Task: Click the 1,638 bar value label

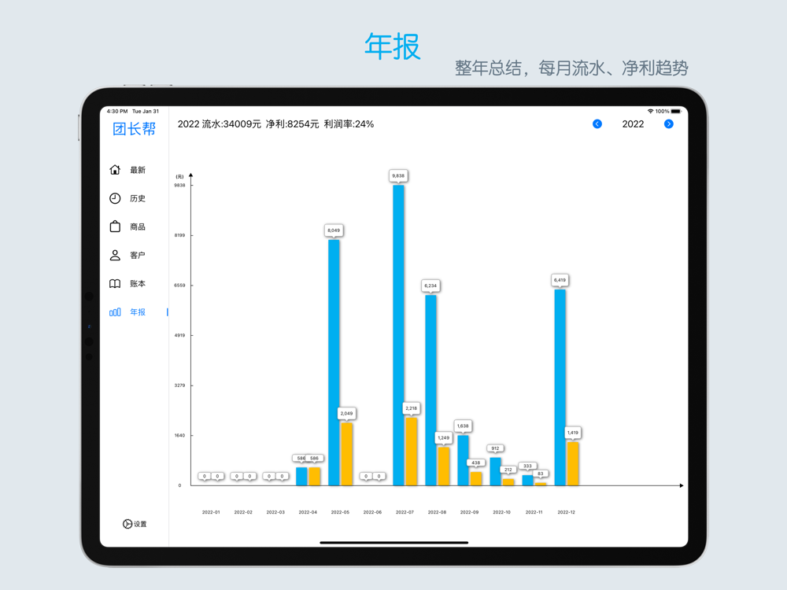Action: click(463, 426)
